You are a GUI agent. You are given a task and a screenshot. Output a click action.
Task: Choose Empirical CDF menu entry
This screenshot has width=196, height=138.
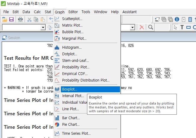coord(87,74)
